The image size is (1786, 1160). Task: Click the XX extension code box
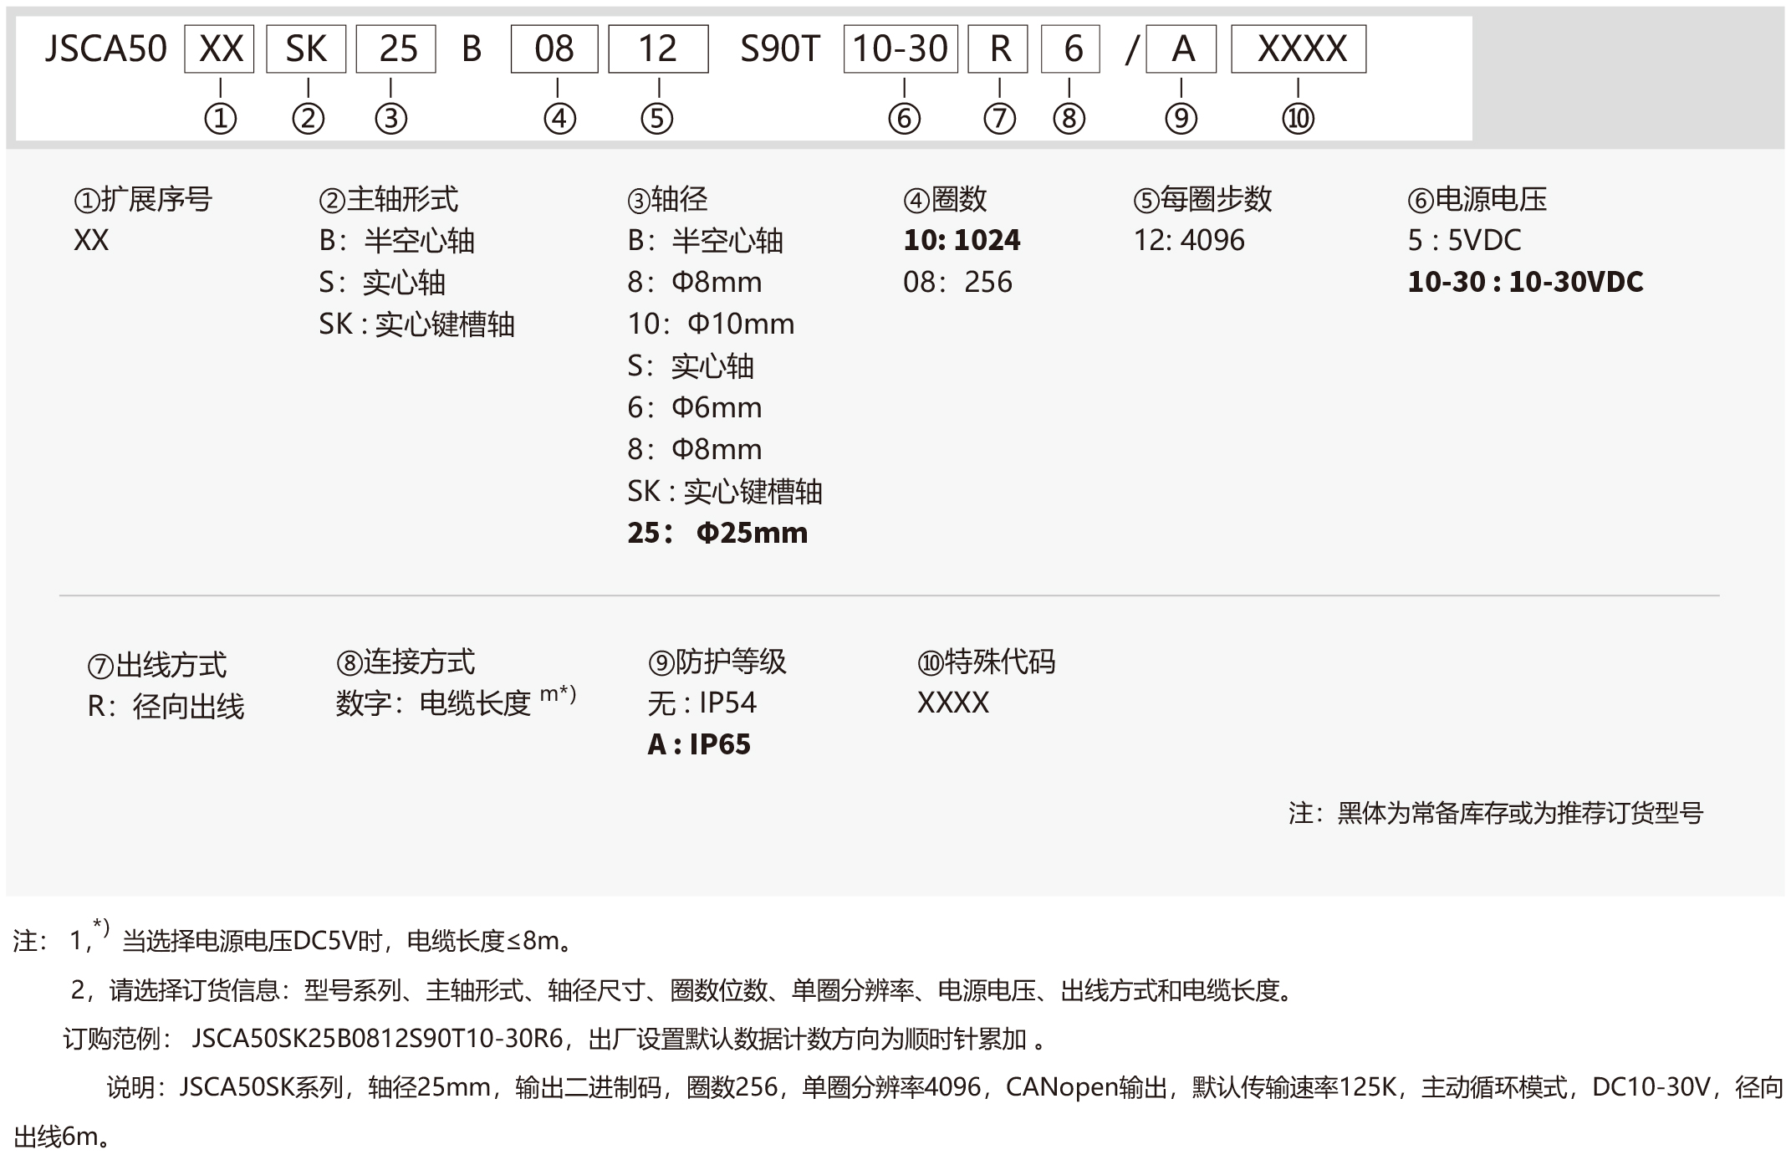219,49
